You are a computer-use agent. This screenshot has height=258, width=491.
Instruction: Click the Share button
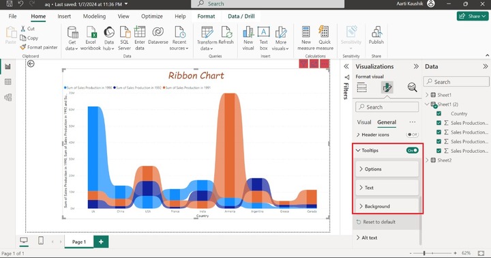(x=473, y=16)
